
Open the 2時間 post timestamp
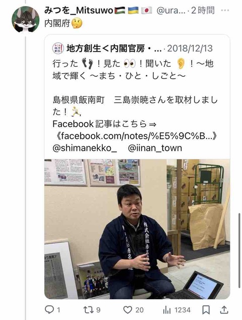click(x=203, y=11)
